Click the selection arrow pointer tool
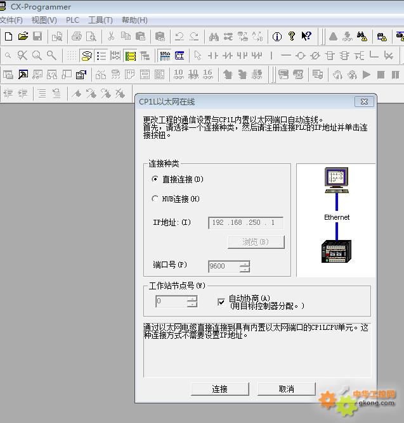The width and height of the screenshot is (404, 423). (198, 56)
